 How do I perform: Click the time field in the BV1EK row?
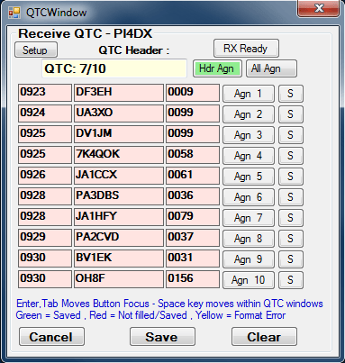pyautogui.click(x=45, y=259)
